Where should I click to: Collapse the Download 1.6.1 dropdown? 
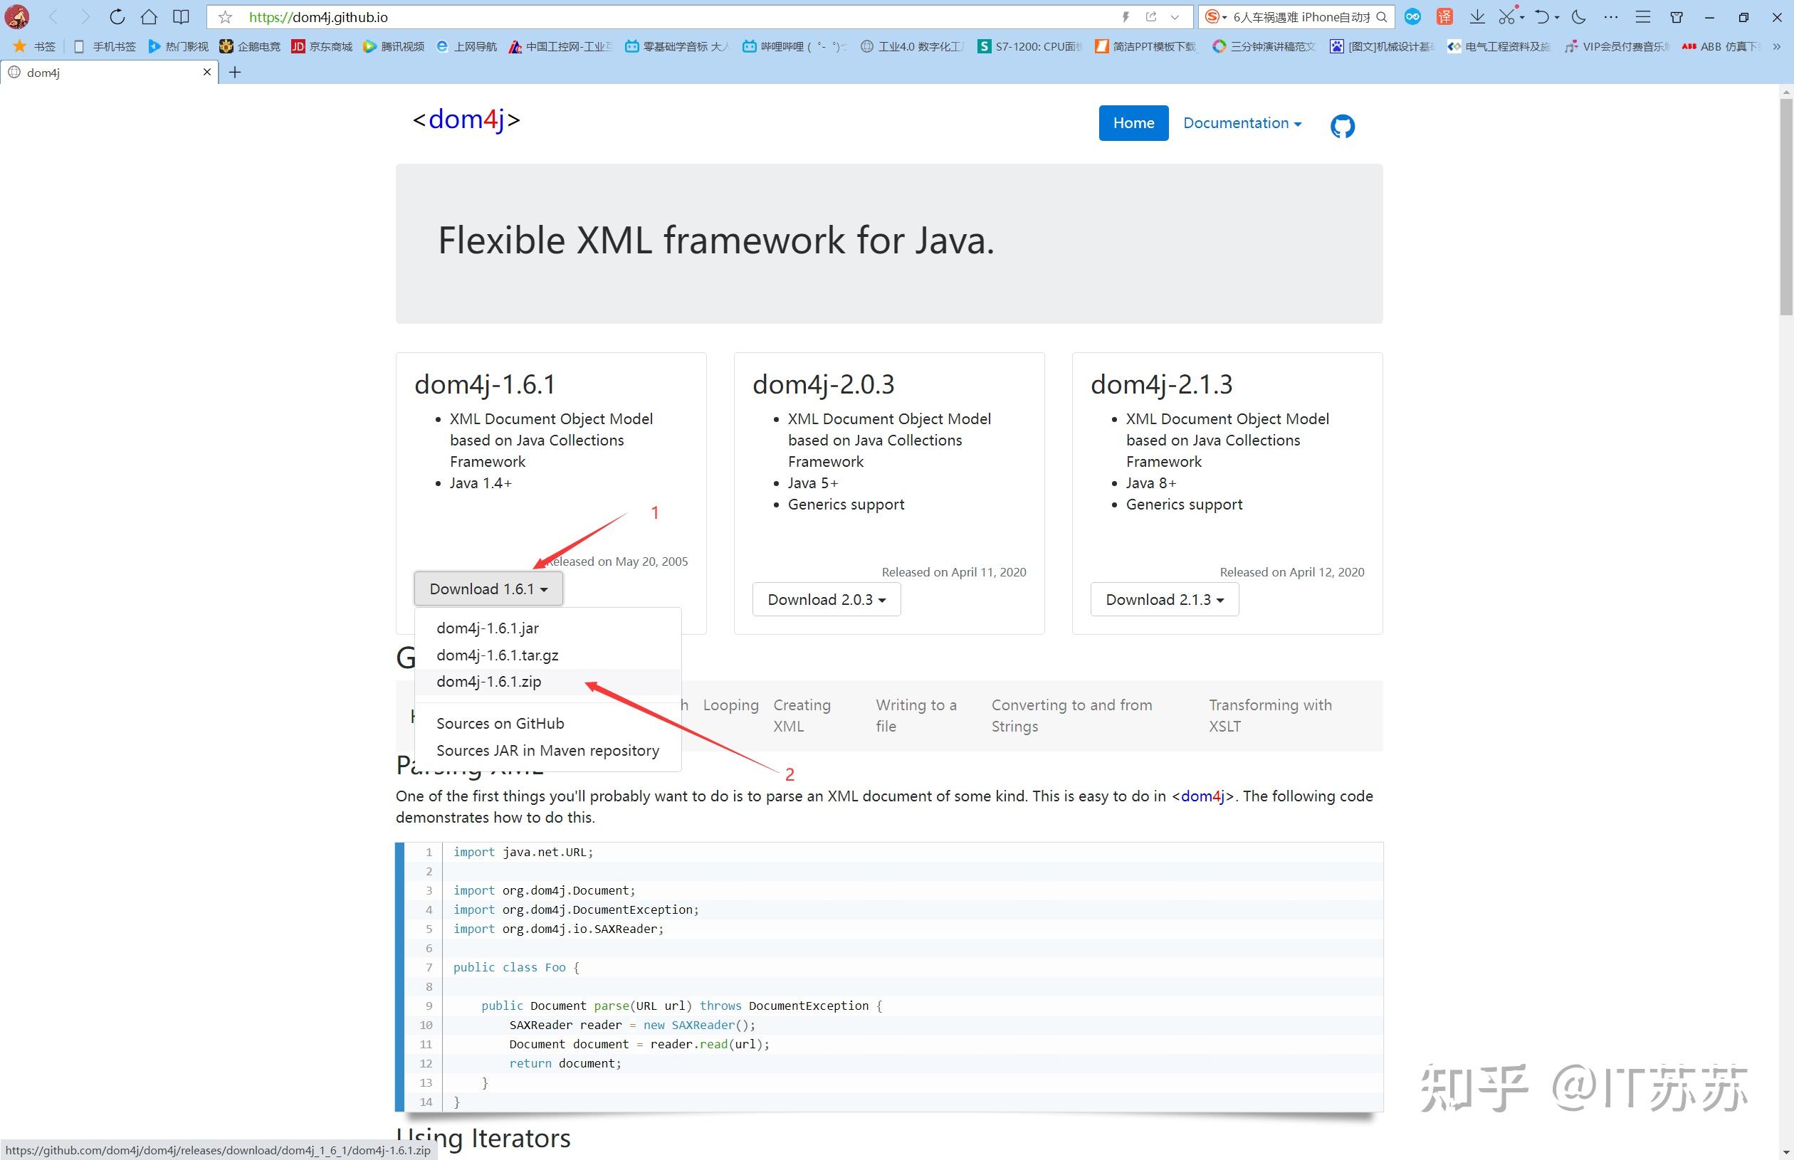point(488,589)
